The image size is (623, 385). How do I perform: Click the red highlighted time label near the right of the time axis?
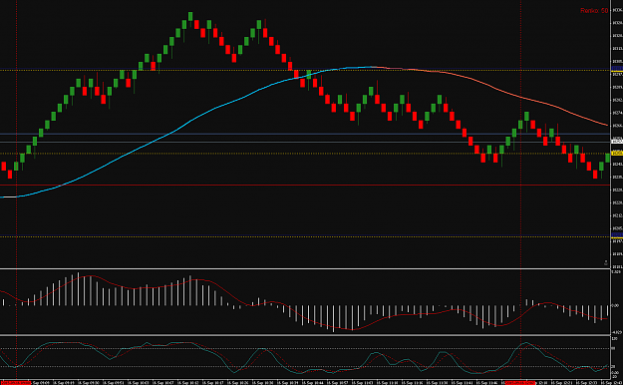(519, 383)
